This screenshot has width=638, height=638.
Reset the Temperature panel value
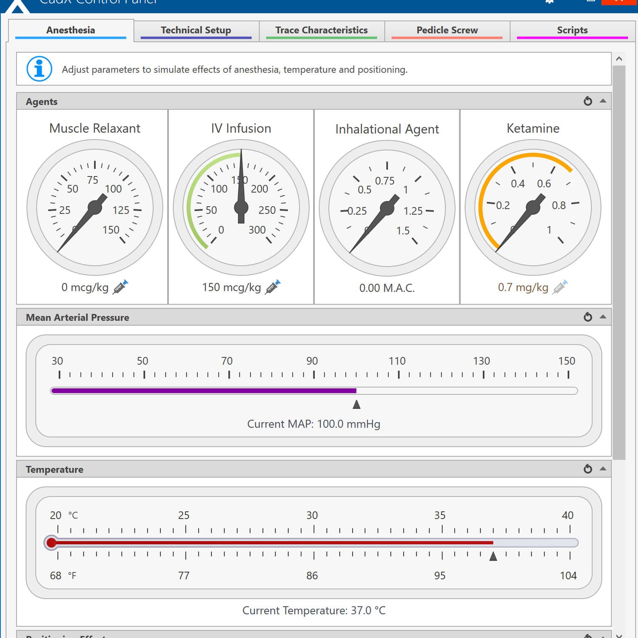588,469
